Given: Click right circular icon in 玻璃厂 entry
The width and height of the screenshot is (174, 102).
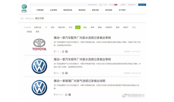Looking at the screenshot, I should 70,95.
